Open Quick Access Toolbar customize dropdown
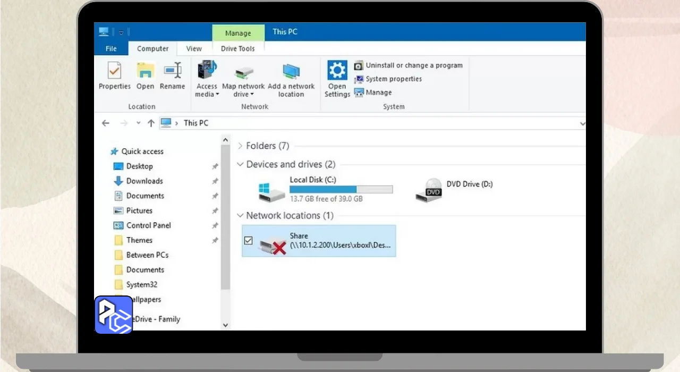This screenshot has width=680, height=372. (121, 32)
